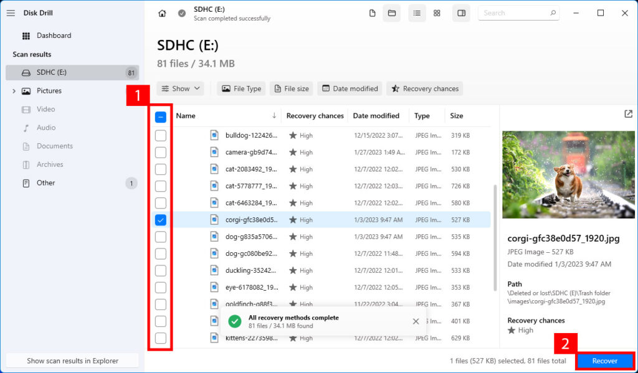Expand the Pictures category in sidebar

13,90
